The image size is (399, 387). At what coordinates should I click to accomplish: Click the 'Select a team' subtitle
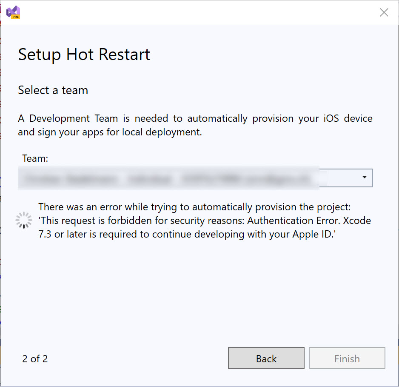(x=53, y=90)
